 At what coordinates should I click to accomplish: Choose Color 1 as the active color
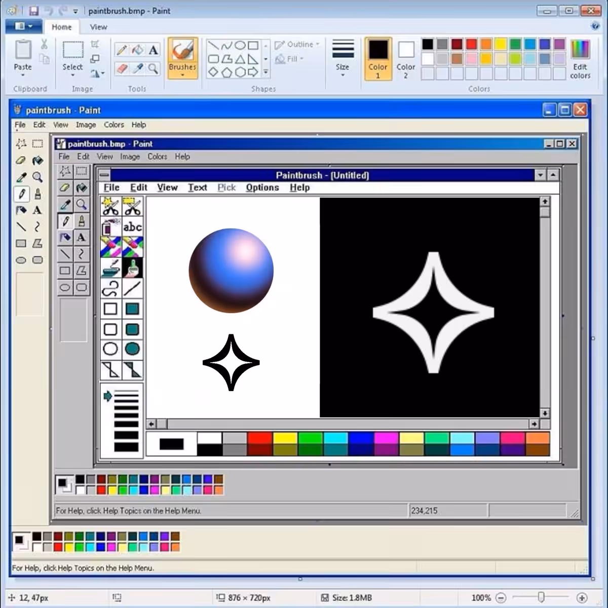point(378,59)
